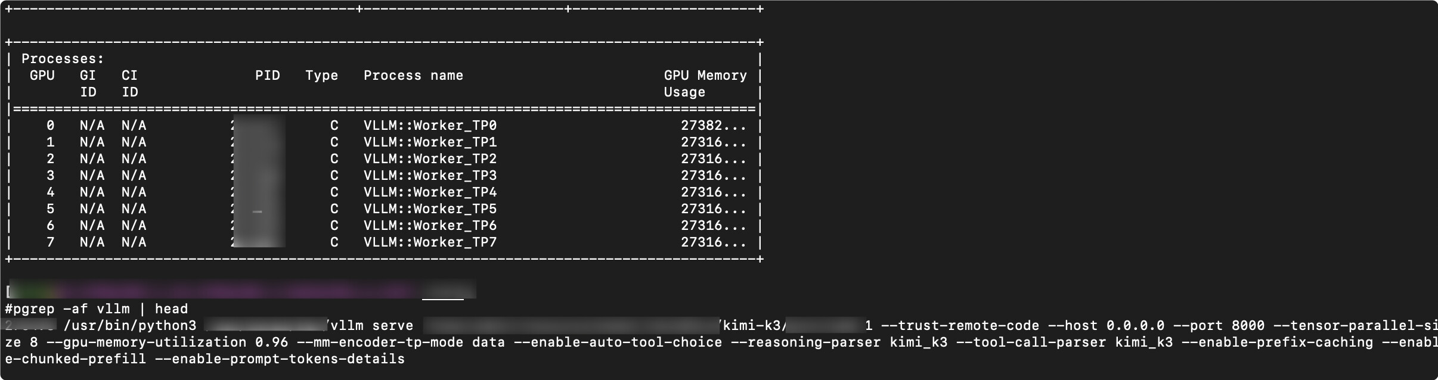Click the VLLM::Worker_TP0 process name
This screenshot has width=1438, height=380.
(x=430, y=126)
